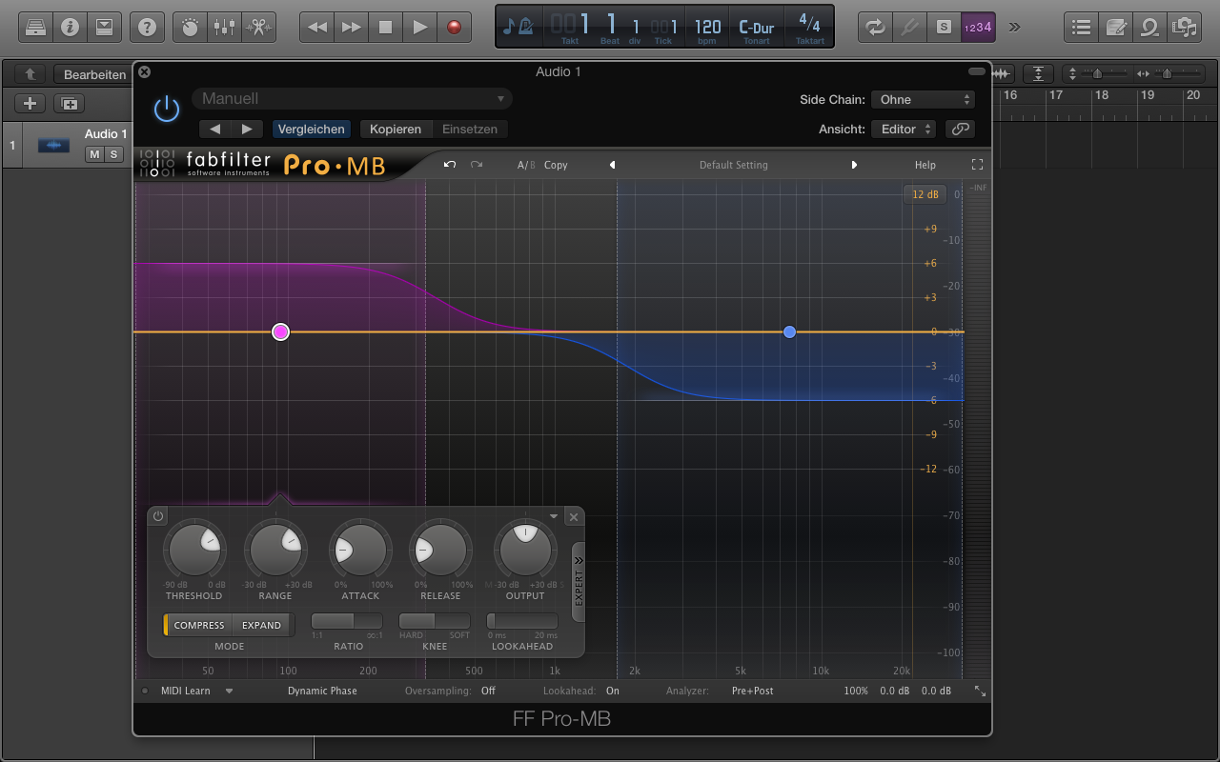Click the up-arrow catch button beside Bearbeiten

click(30, 74)
